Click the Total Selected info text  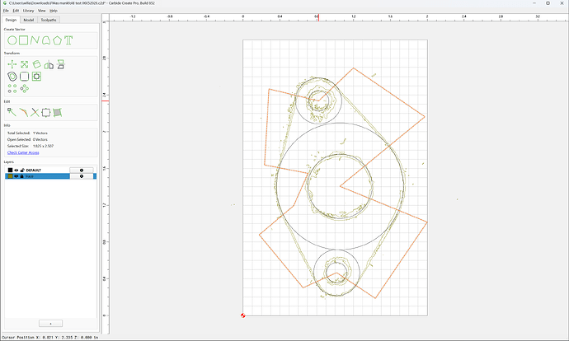click(x=27, y=133)
